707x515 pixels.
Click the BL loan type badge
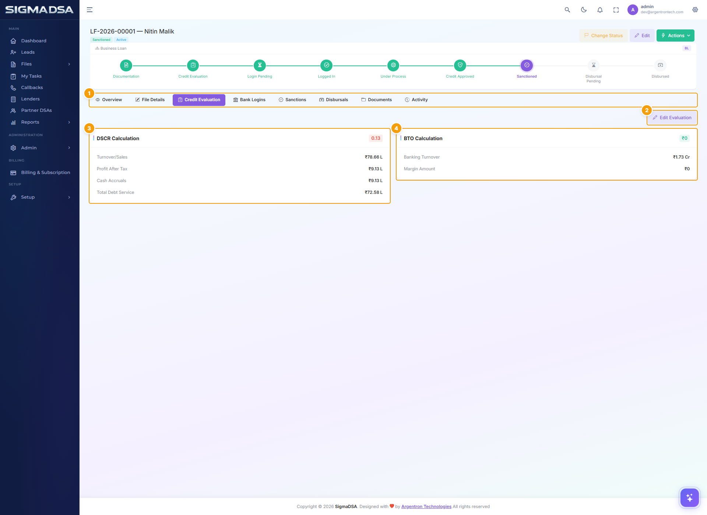[x=687, y=48]
